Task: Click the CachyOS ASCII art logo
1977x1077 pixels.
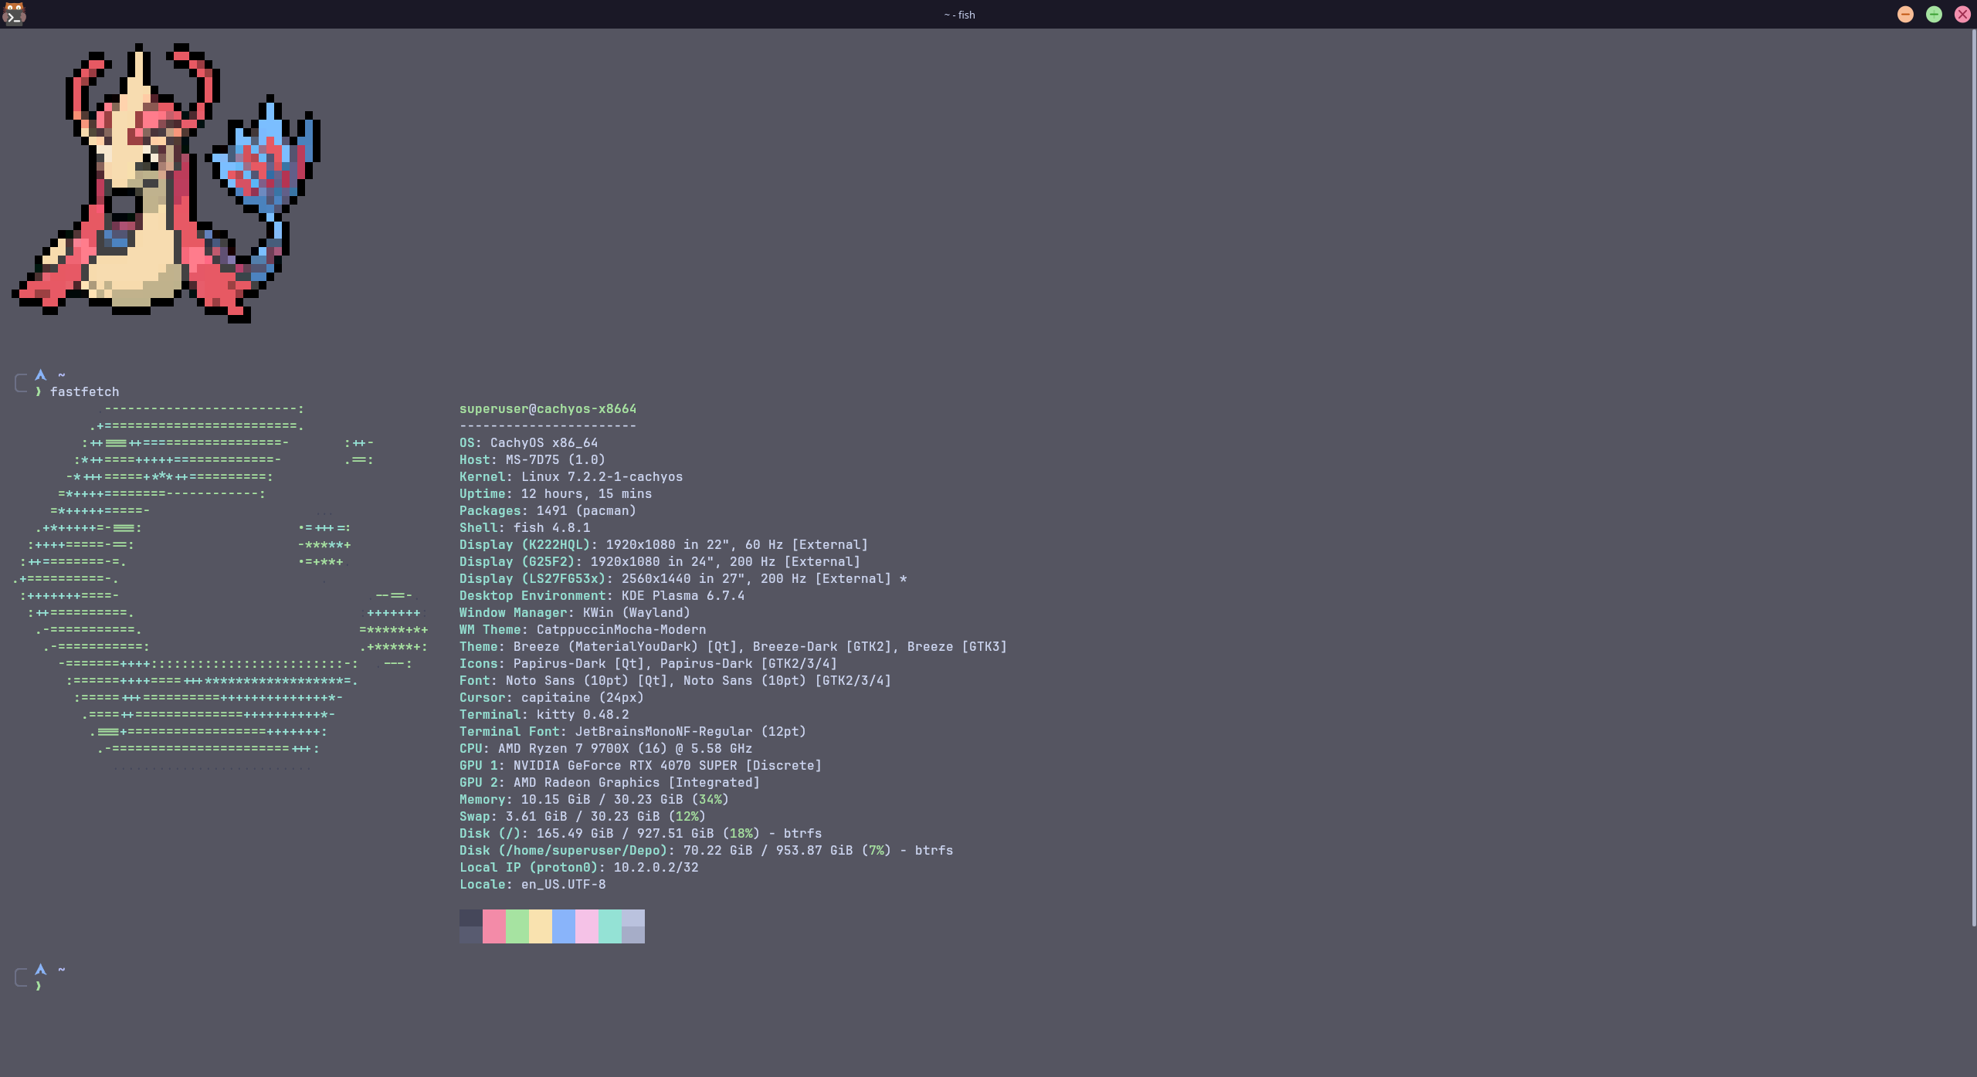Action: point(220,587)
